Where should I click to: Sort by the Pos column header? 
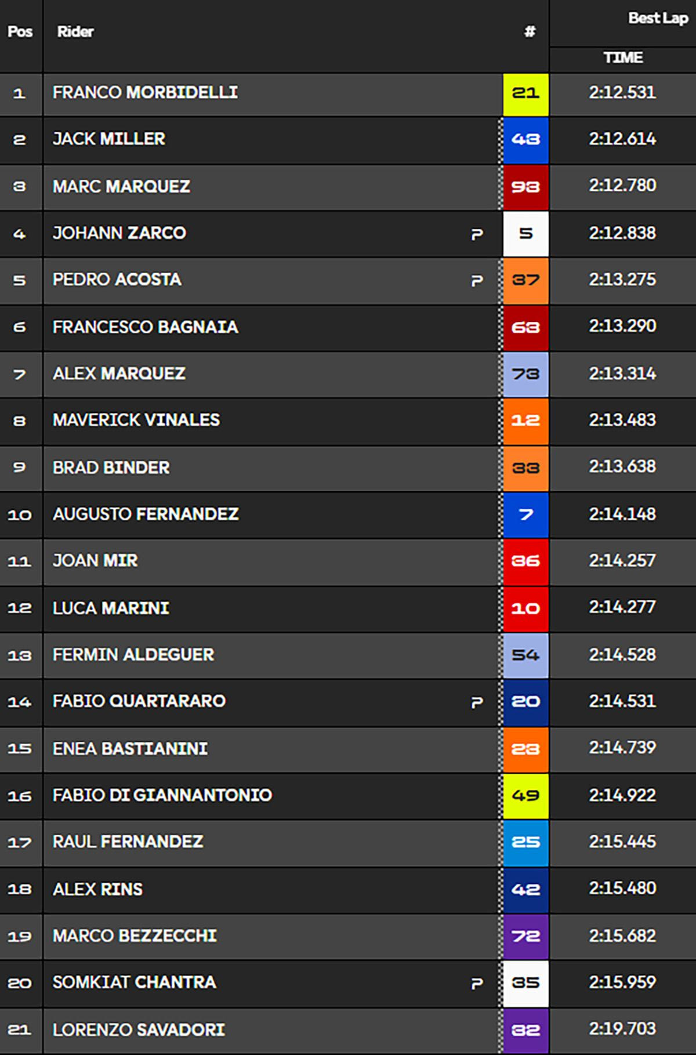tap(20, 32)
